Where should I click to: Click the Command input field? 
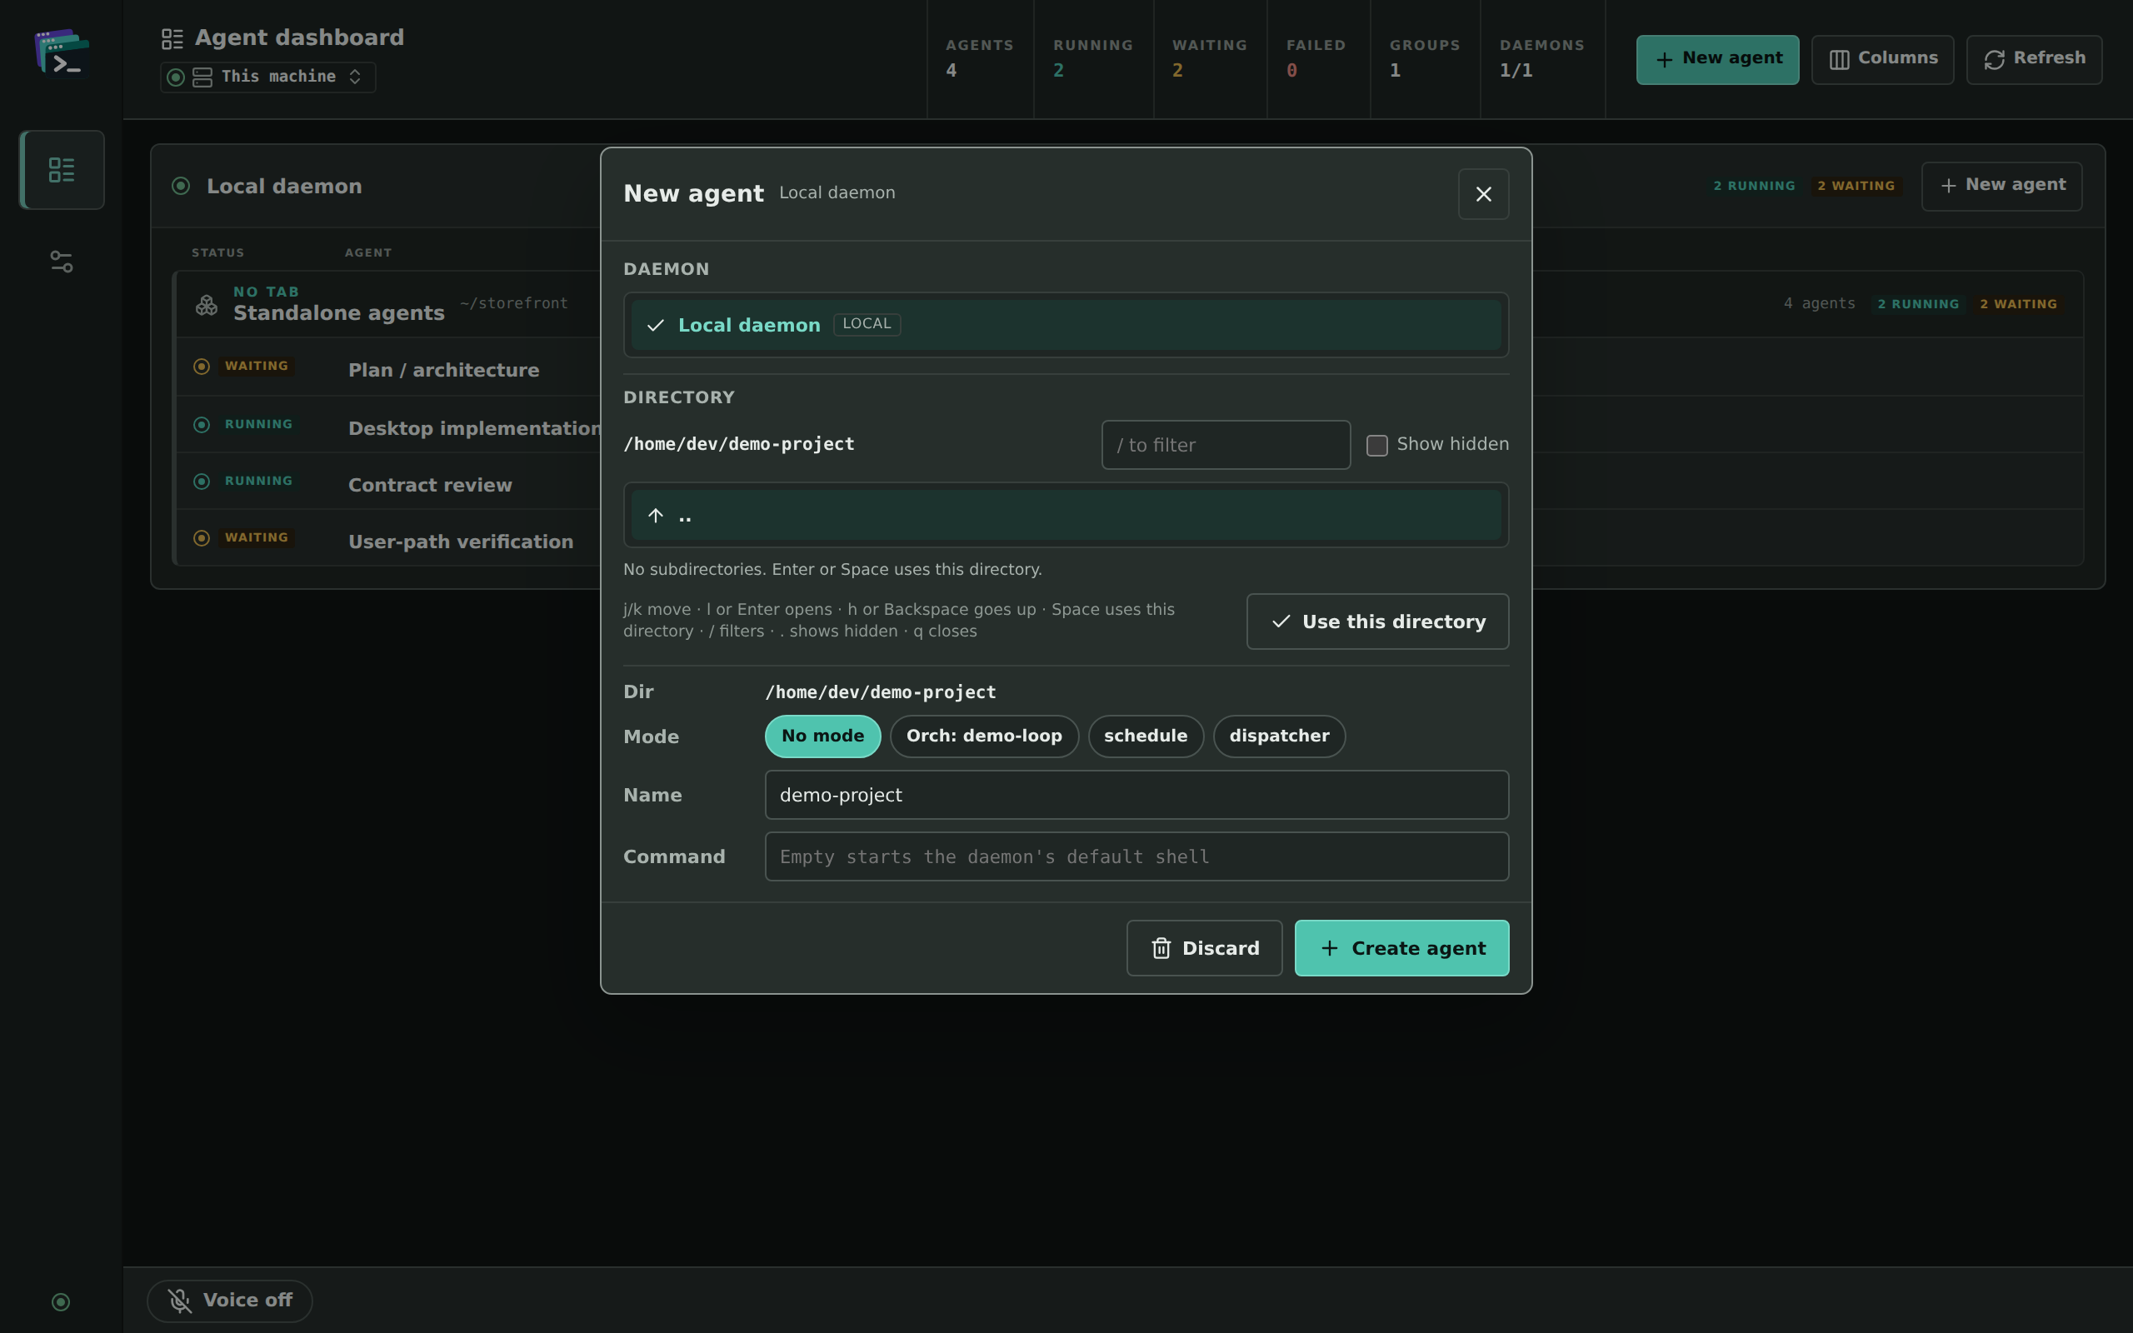(x=1136, y=856)
